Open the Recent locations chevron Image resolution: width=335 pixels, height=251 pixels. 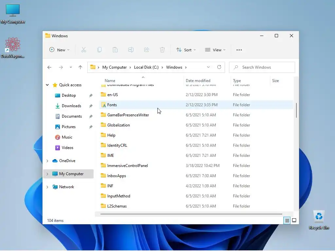71,67
